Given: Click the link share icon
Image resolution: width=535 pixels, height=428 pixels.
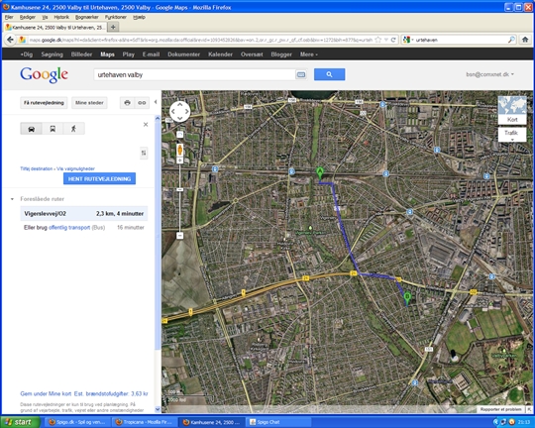Looking at the screenshot, I should pyautogui.click(x=142, y=103).
